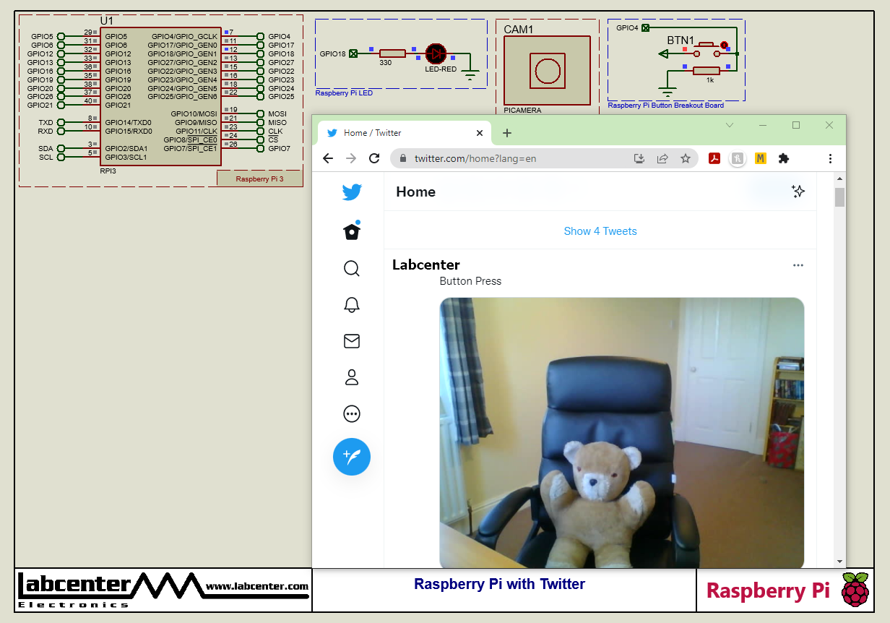890x623 pixels.
Task: Click the Show 4 Tweets link
Action: 600,231
